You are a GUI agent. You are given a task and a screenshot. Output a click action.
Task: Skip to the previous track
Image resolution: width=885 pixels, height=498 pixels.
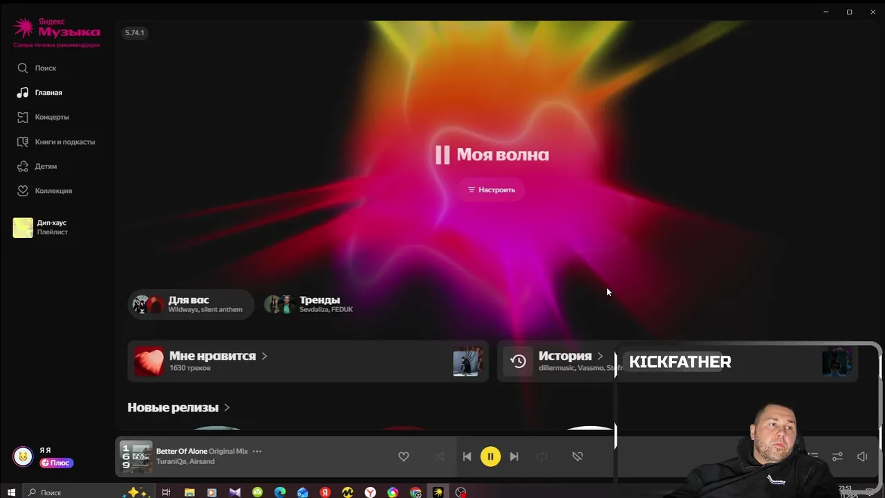(467, 456)
